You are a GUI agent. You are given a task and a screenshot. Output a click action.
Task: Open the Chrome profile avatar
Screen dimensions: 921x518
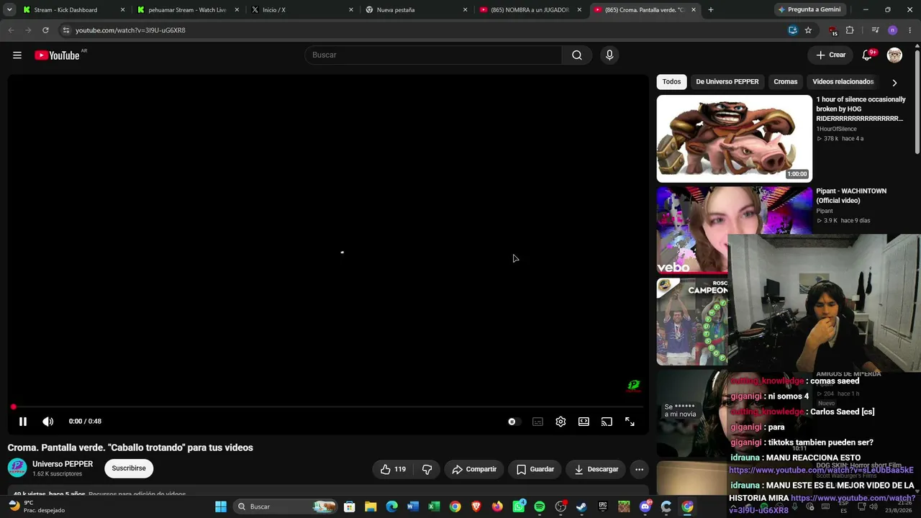tap(892, 30)
